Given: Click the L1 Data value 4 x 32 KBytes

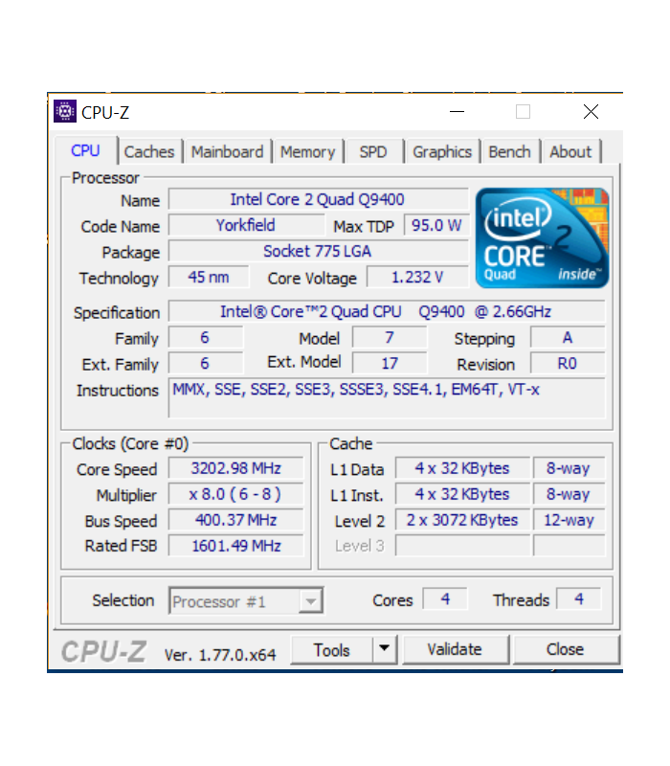Looking at the screenshot, I should (462, 468).
